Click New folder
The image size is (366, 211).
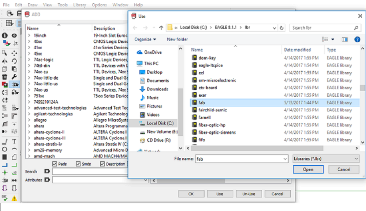pos(177,39)
